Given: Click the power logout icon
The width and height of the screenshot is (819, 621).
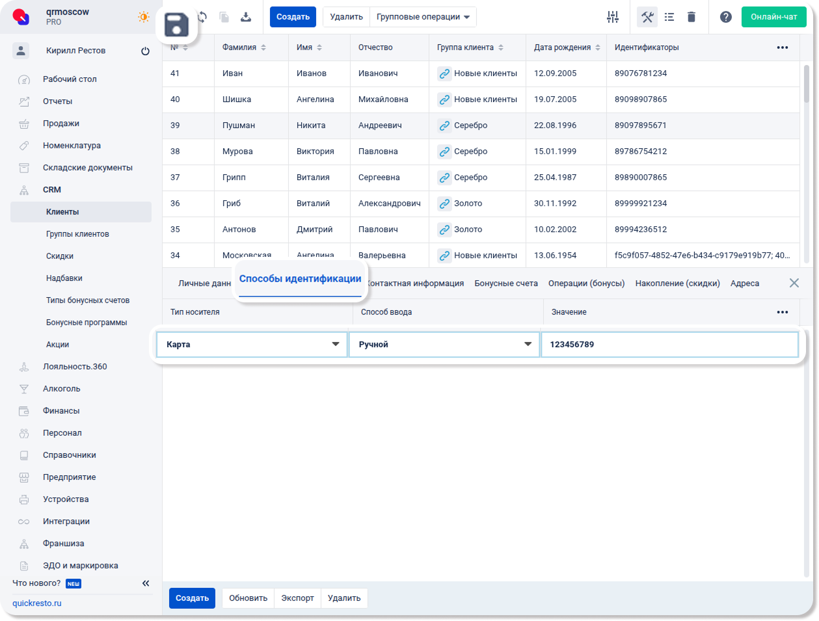Looking at the screenshot, I should tap(145, 51).
